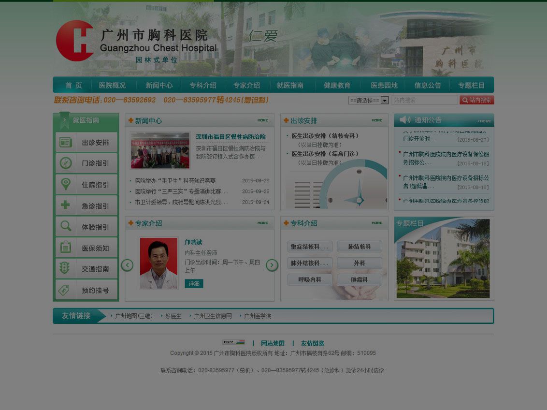The image size is (547, 410).
Task: Open 医生出诊安排（综合门诊）link
Action: click(325, 154)
